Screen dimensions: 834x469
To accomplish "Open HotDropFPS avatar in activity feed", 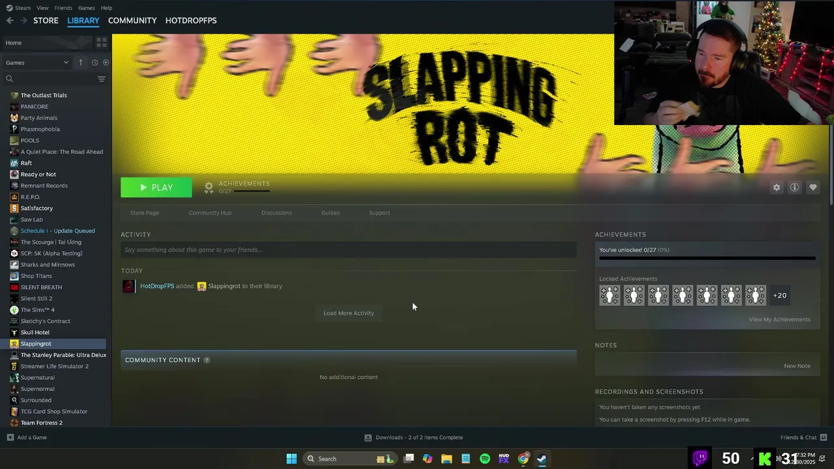I will point(129,286).
